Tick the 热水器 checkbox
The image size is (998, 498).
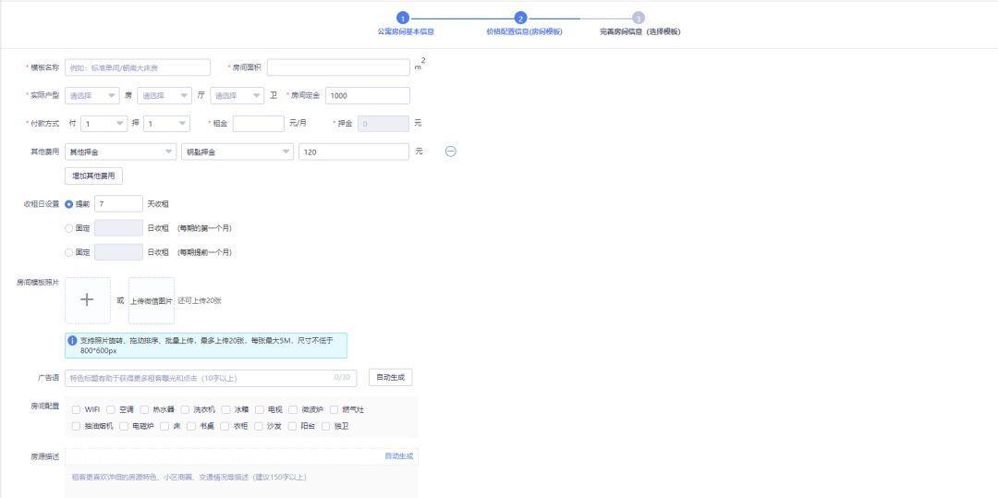tap(144, 409)
